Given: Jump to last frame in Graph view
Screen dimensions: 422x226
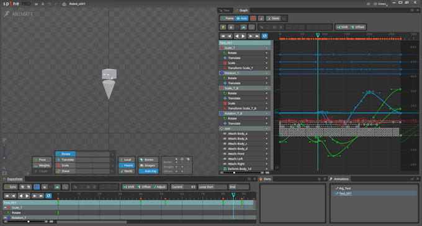Looking at the screenshot, I should click(258, 36).
